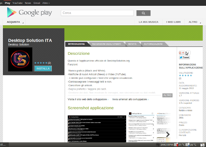Click the Descrizione heading

[x=79, y=53]
